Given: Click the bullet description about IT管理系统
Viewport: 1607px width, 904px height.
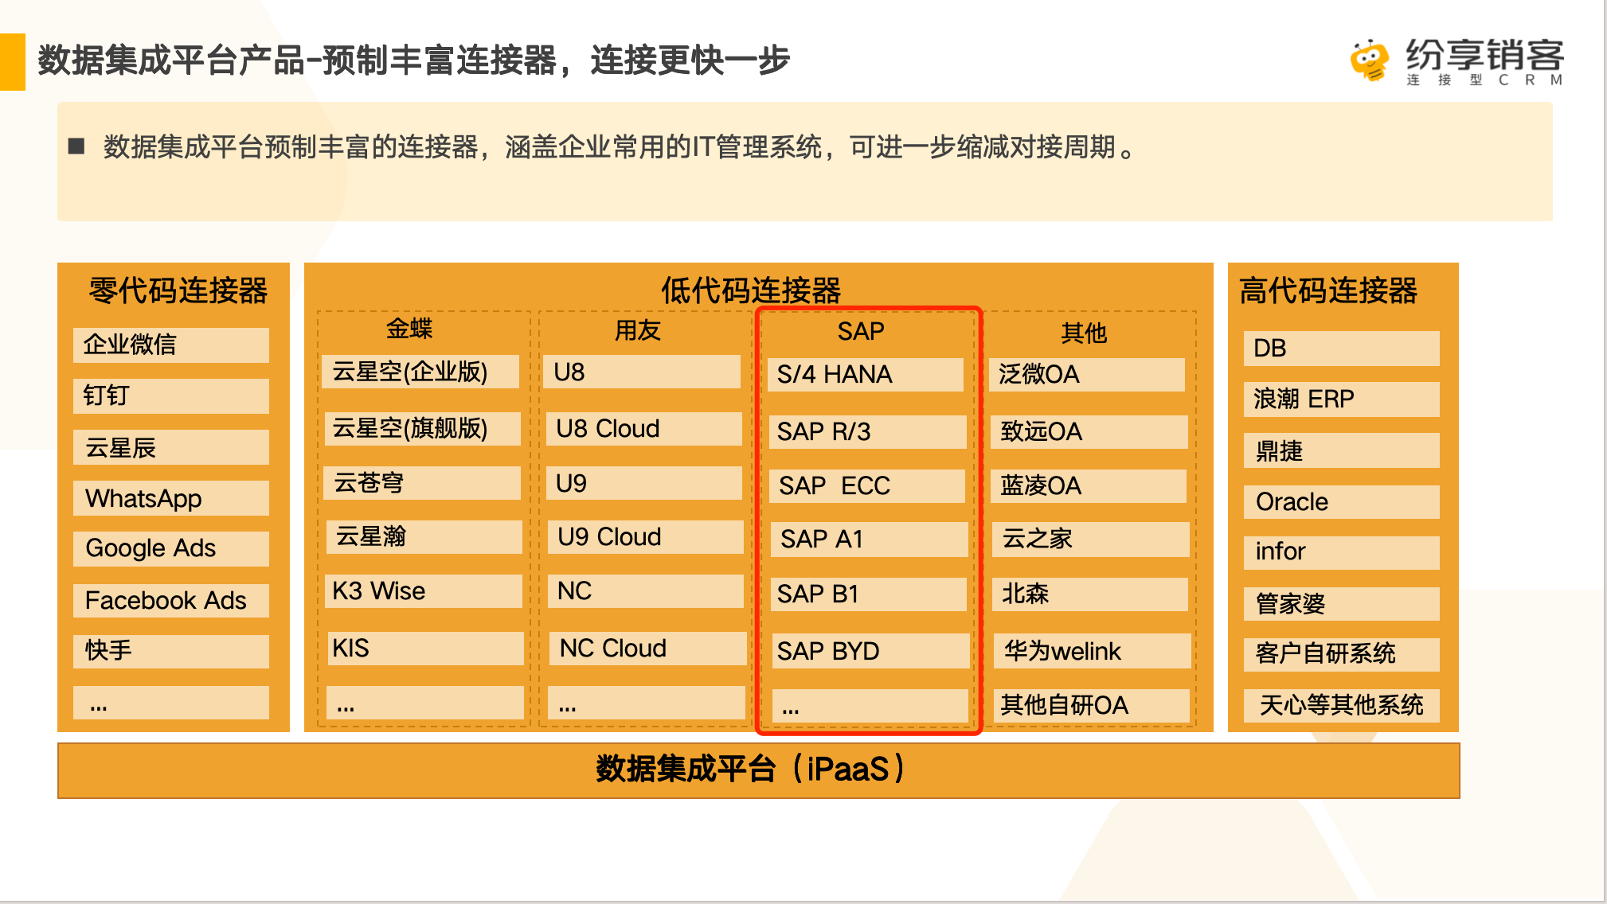Looking at the screenshot, I should click(x=620, y=148).
